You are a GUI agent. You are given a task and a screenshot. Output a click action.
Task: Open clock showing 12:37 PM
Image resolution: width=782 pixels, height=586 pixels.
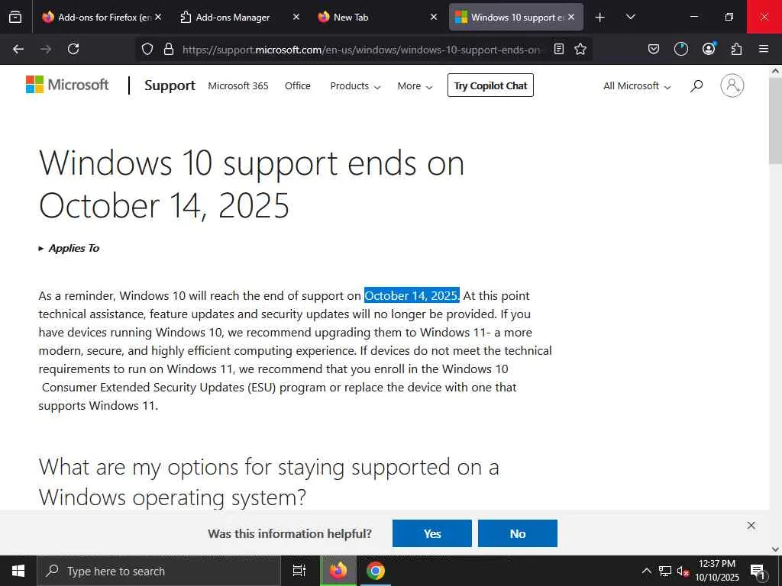pos(717,571)
